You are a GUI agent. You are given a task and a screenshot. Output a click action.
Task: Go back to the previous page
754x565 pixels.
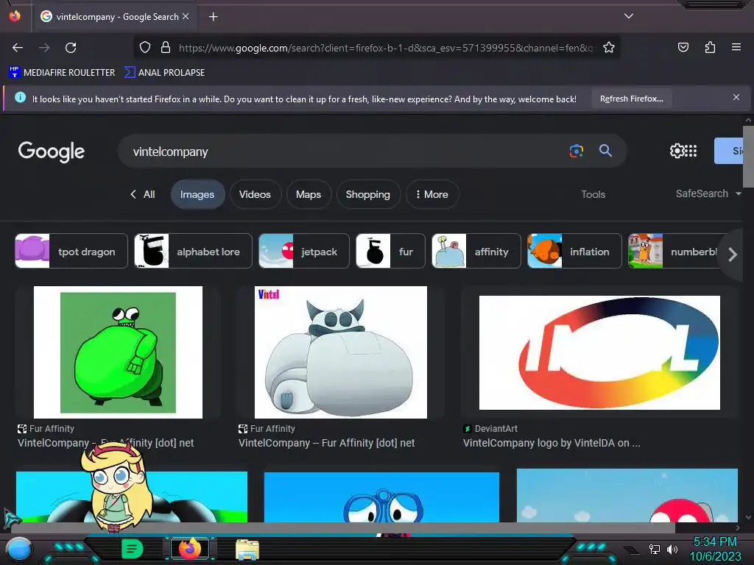click(18, 48)
